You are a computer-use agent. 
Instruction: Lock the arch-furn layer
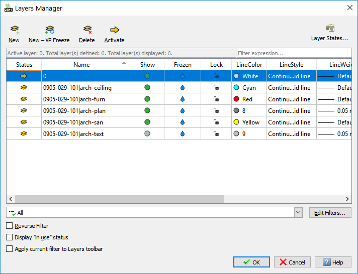click(216, 99)
